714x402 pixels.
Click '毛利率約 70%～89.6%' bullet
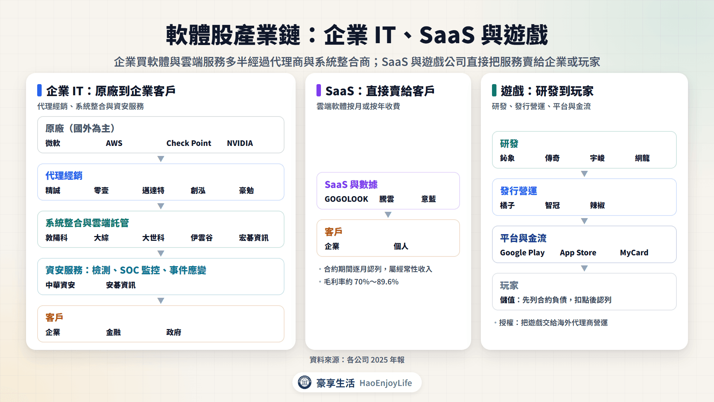click(x=361, y=282)
